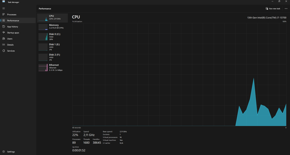The width and height of the screenshot is (290, 155).
Task: Click the large CPU heading
Action: point(76,17)
